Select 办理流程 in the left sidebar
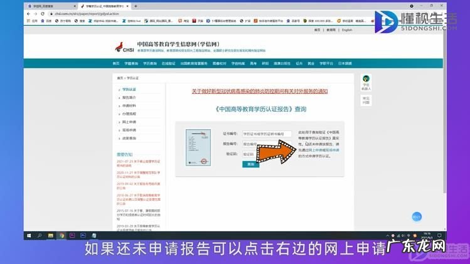The height and width of the screenshot is (264, 470). (x=129, y=114)
